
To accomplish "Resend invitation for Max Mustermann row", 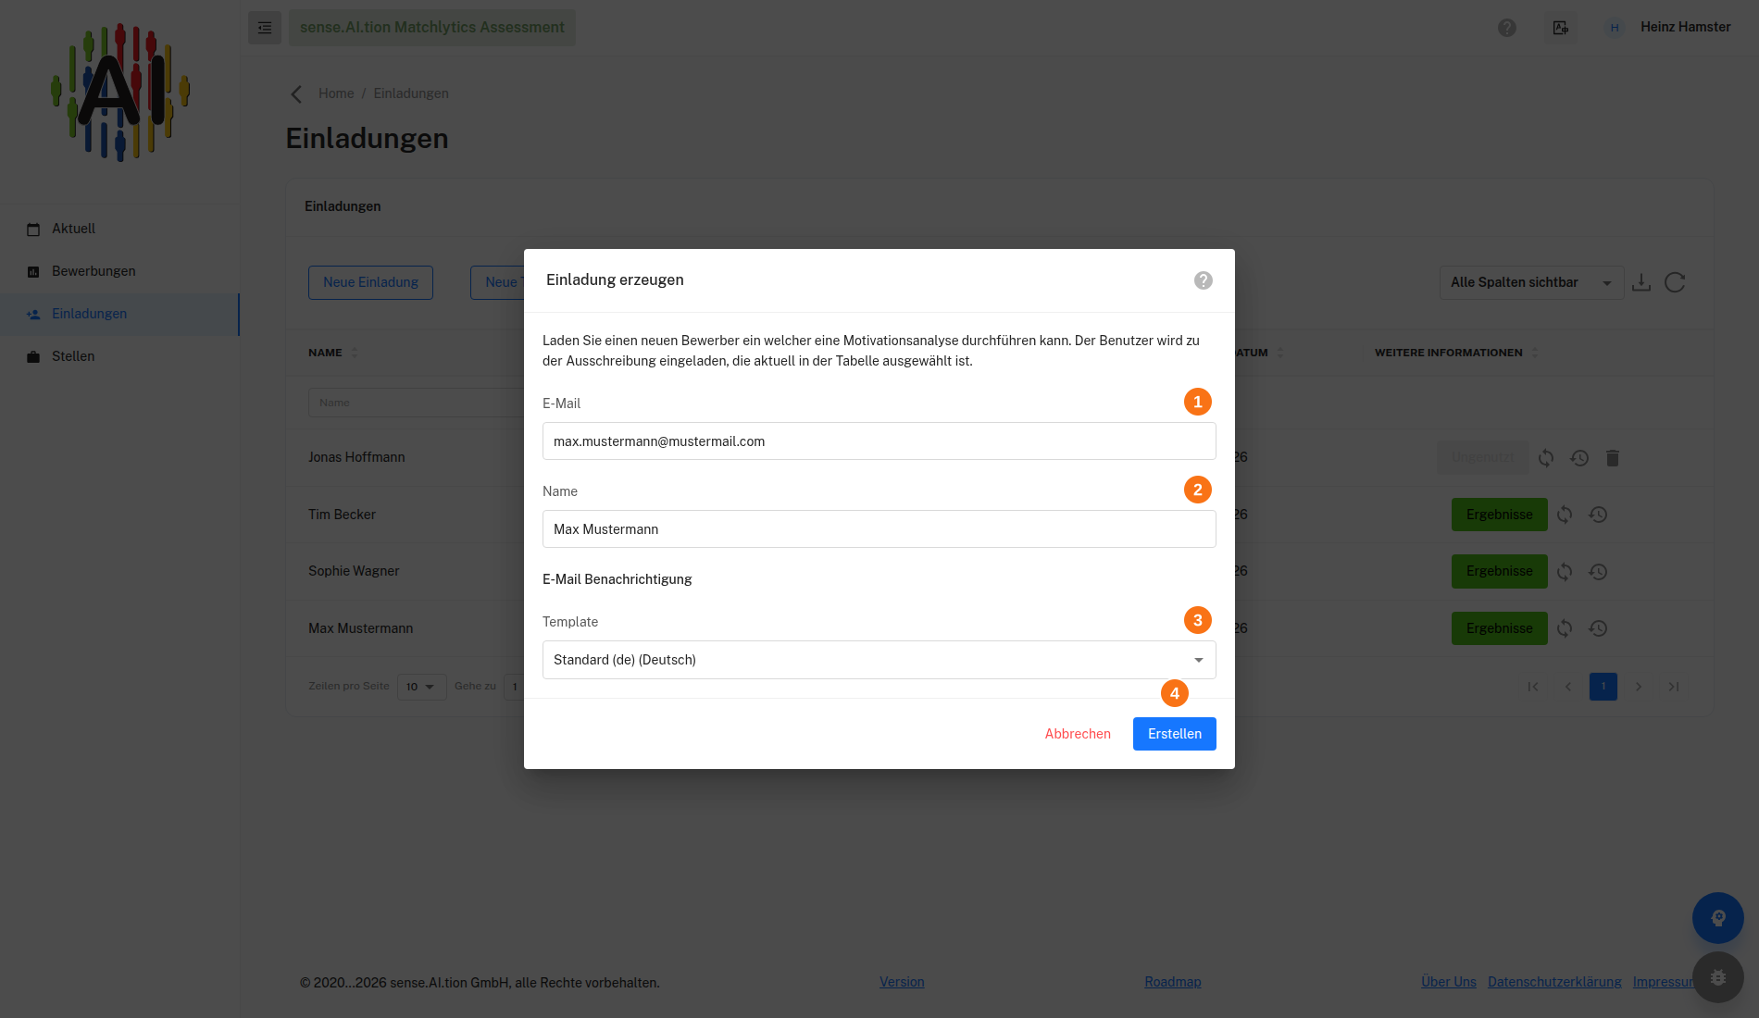I will 1565,628.
